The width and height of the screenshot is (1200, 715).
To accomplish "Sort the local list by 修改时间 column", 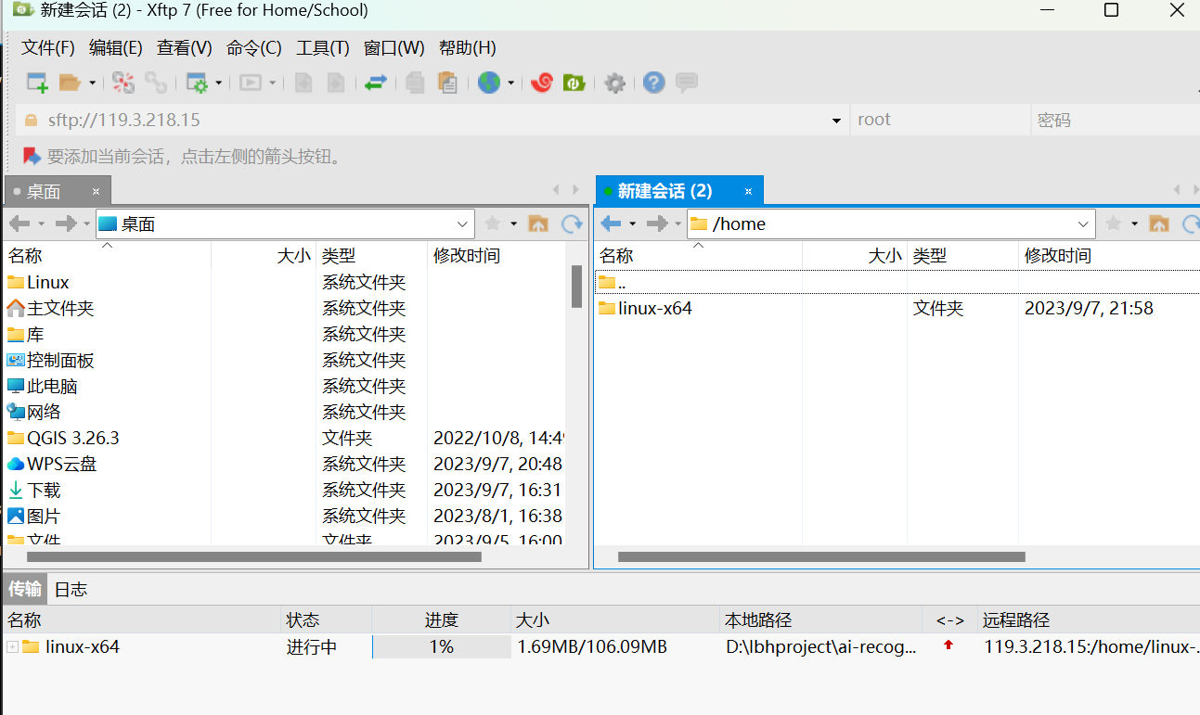I will pos(497,255).
